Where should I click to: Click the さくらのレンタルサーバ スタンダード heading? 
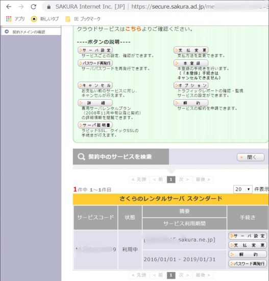tap(171, 199)
